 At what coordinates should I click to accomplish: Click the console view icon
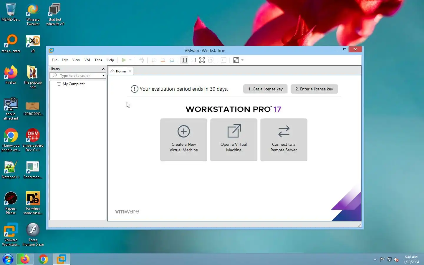click(x=223, y=60)
